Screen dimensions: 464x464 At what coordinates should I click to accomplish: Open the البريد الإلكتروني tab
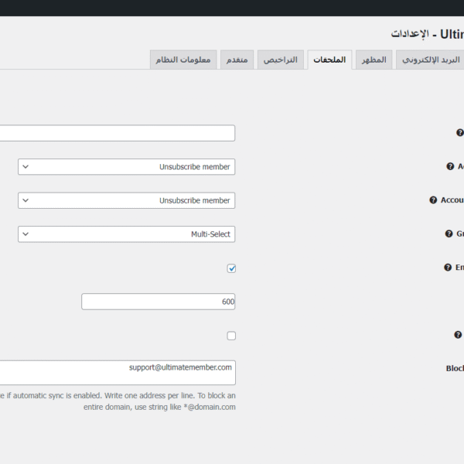(430, 60)
